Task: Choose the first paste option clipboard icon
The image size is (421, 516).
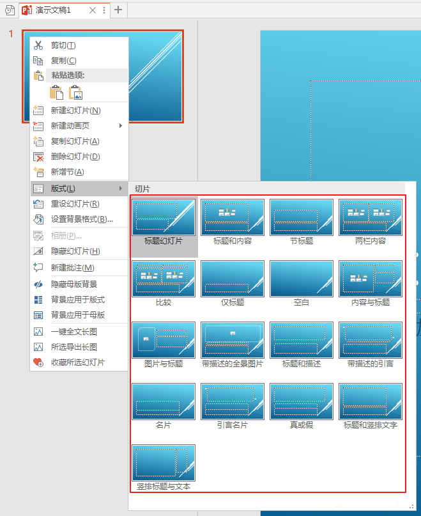Action: [x=57, y=93]
